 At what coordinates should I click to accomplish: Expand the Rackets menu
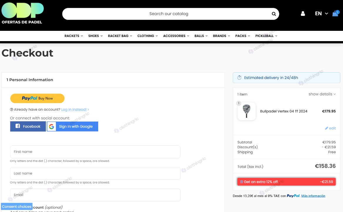74,36
